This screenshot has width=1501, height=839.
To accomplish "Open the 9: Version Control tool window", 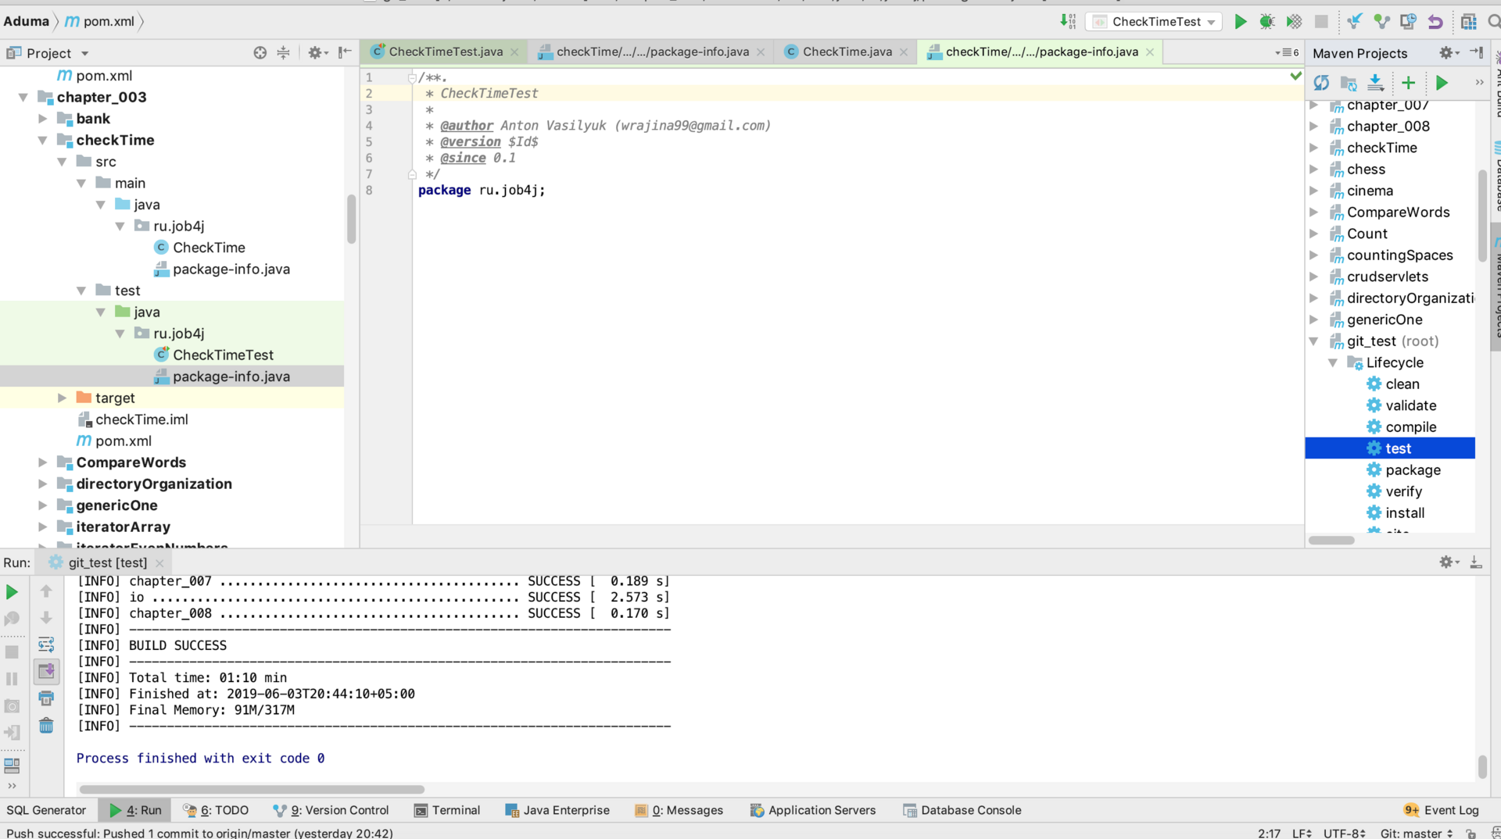I will click(331, 810).
